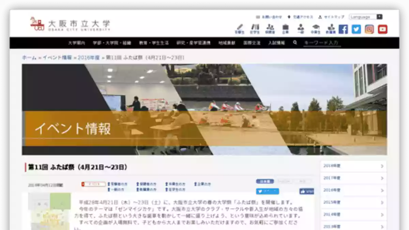Click the Tweet share button

268,191
